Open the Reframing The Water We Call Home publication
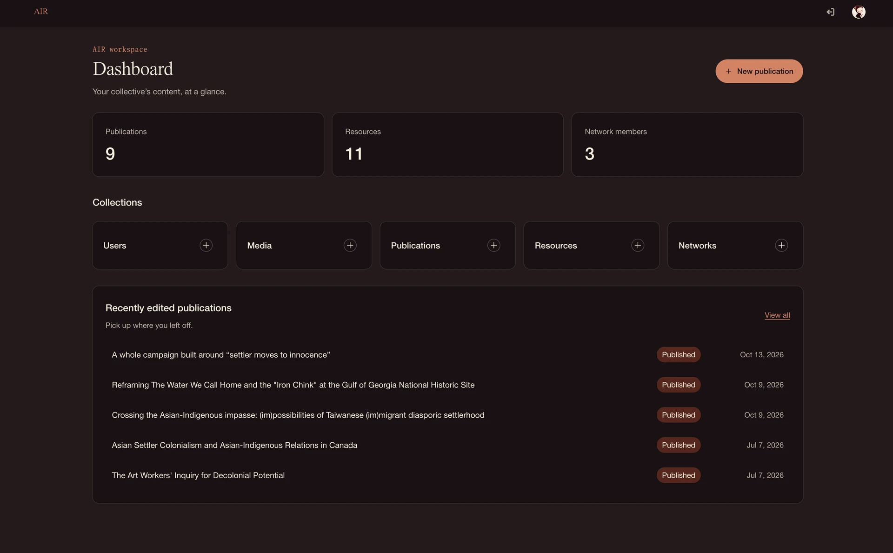The height and width of the screenshot is (553, 893). pos(293,385)
